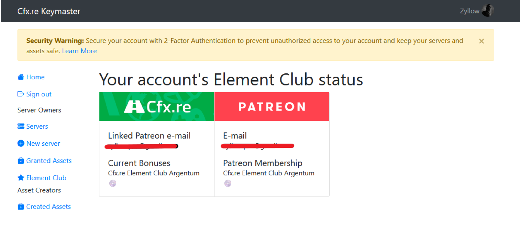
Task: Click the Zyllow username in the navbar
Action: tap(469, 11)
